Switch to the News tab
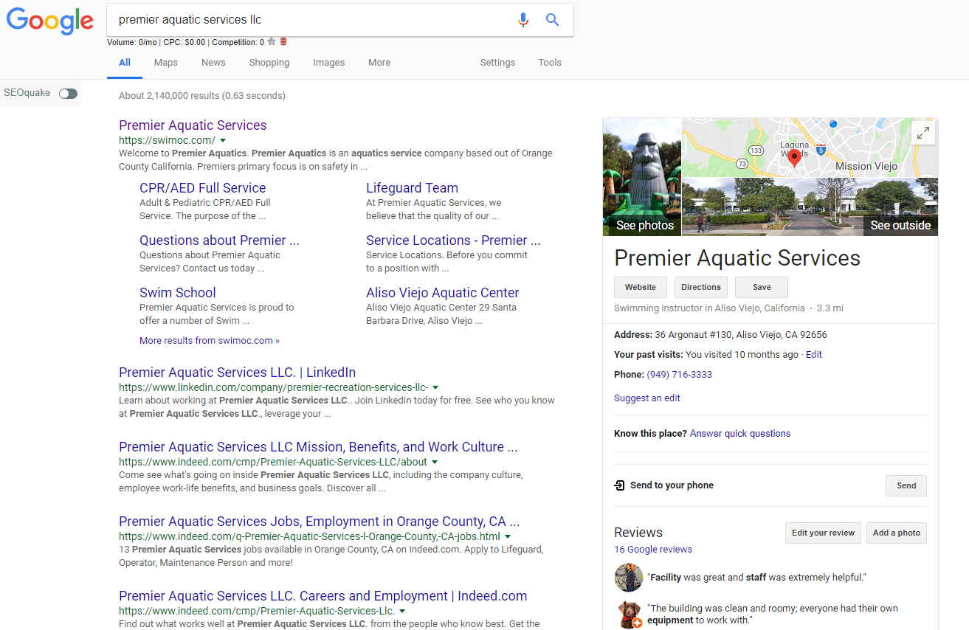The width and height of the screenshot is (969, 630). pyautogui.click(x=213, y=63)
